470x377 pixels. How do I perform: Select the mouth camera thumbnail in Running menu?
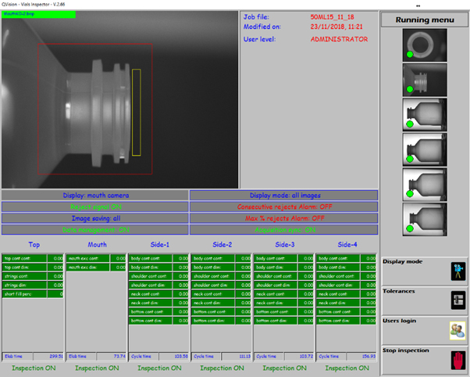[424, 79]
